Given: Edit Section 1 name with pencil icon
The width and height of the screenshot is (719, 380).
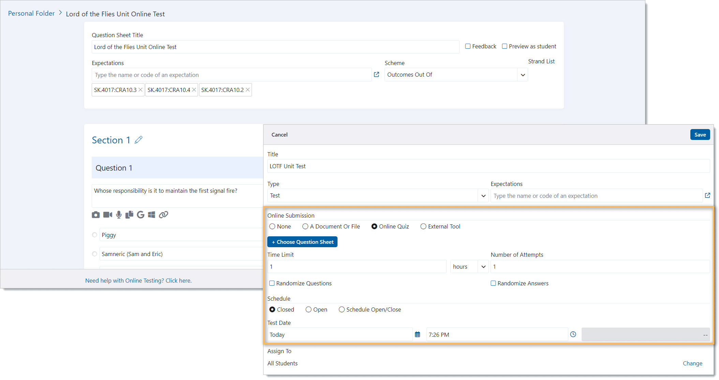Looking at the screenshot, I should tap(138, 140).
